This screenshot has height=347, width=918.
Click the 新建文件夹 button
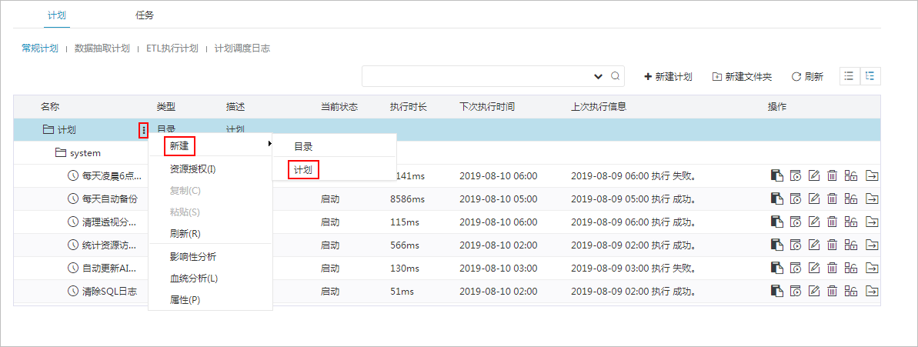[x=742, y=77]
